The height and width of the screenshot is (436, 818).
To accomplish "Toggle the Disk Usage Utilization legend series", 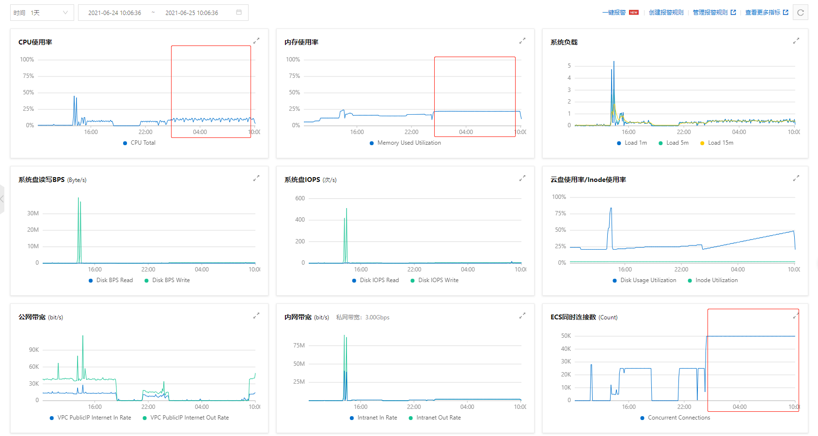I will (x=645, y=280).
